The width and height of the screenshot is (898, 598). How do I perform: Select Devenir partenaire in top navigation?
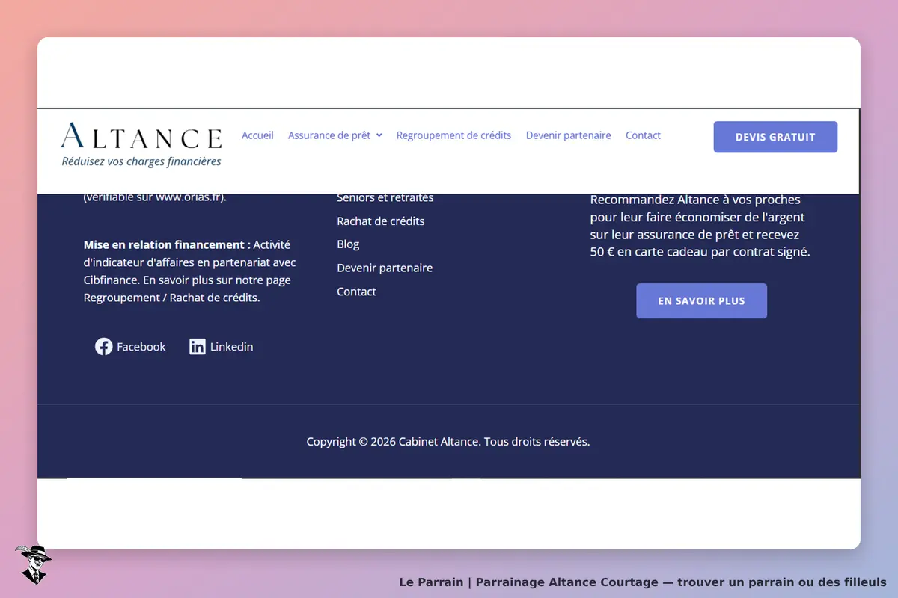coord(569,135)
